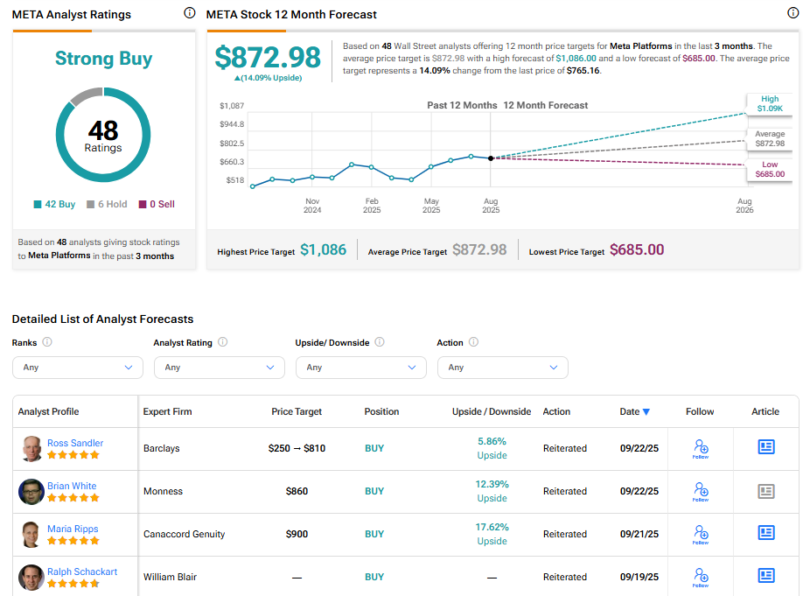803x596 pixels.
Task: Click the 17.62% Upside cell
Action: 492,535
